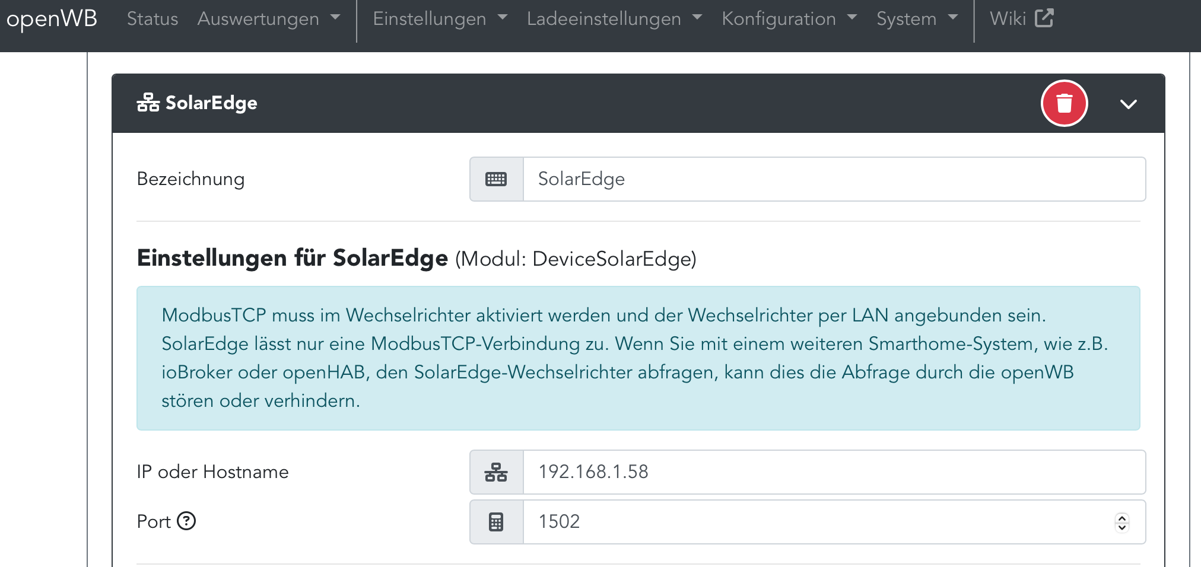Image resolution: width=1201 pixels, height=567 pixels.
Task: Click the '(Modul: DeviceSolarEdge)' text
Action: [x=576, y=259]
